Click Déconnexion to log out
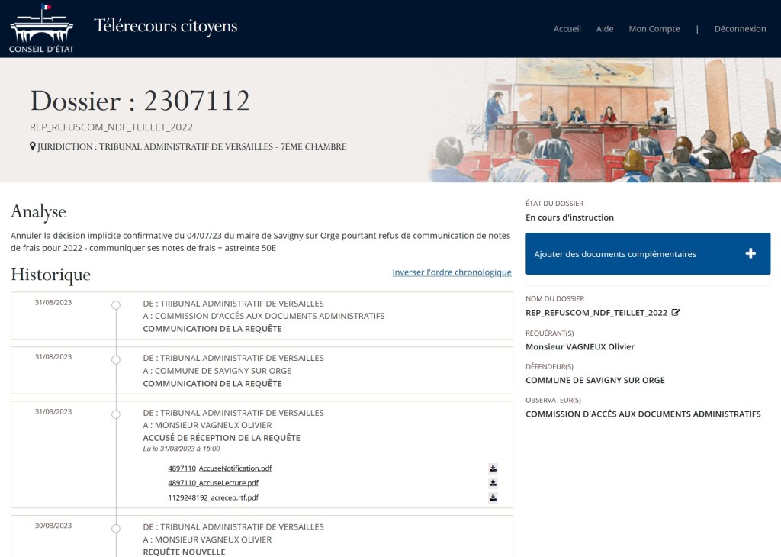 739,29
